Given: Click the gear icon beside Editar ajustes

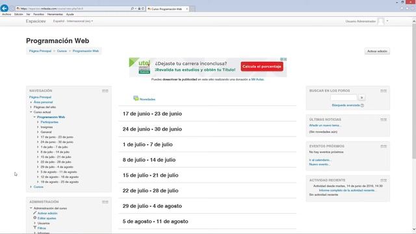Looking at the screenshot, I should click(x=34, y=218).
